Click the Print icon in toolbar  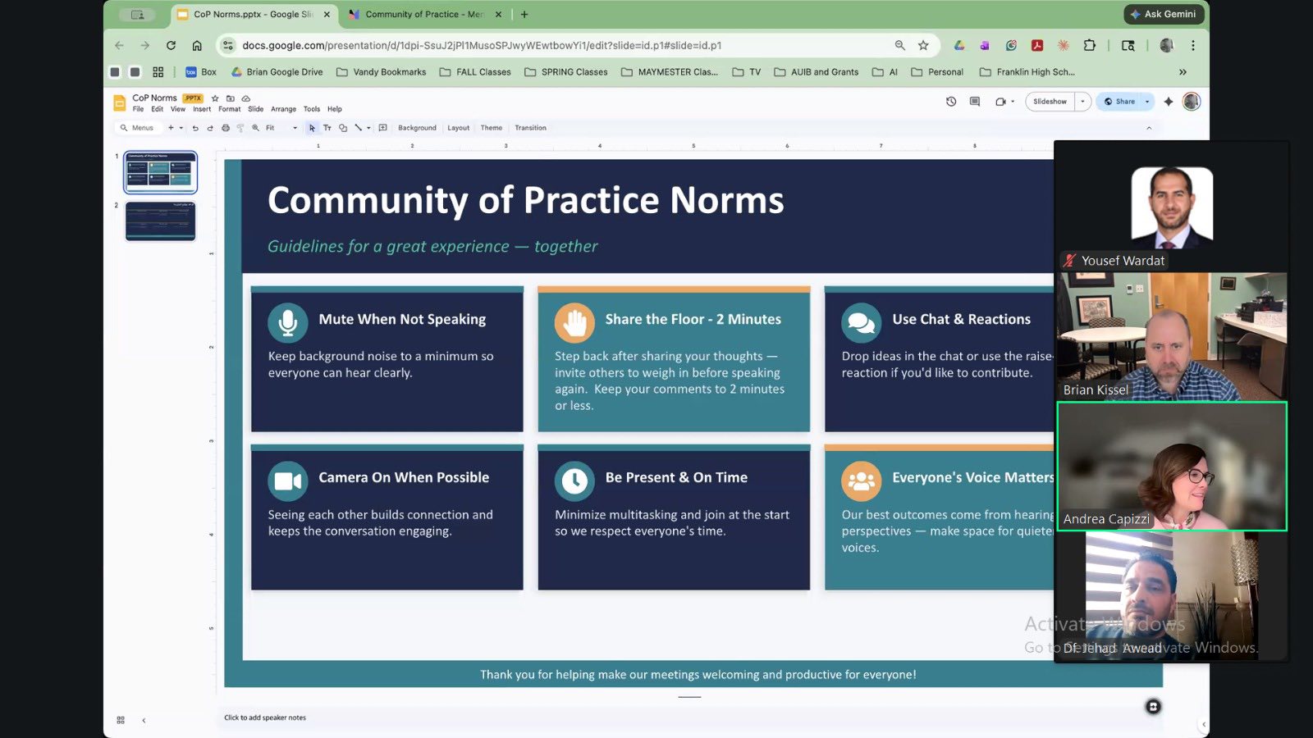[x=226, y=128]
